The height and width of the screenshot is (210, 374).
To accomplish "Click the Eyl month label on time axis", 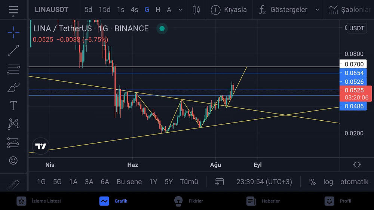I will 258,165.
